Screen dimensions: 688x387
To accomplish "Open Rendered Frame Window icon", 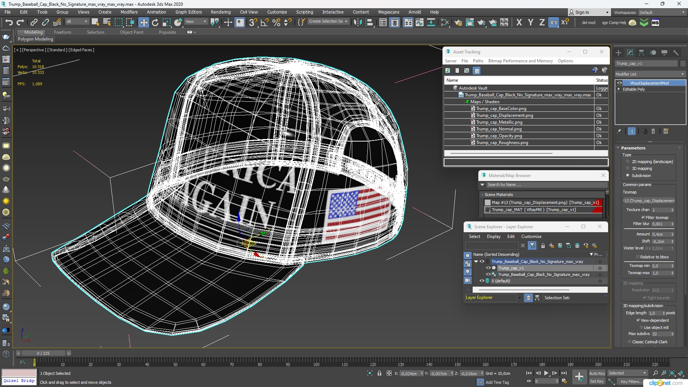I will click(x=470, y=23).
